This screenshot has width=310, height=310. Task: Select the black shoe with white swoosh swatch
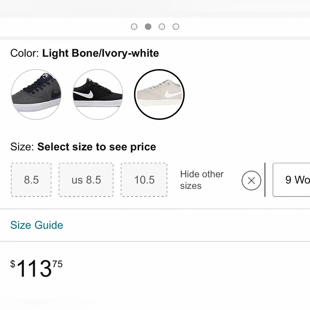click(98, 95)
